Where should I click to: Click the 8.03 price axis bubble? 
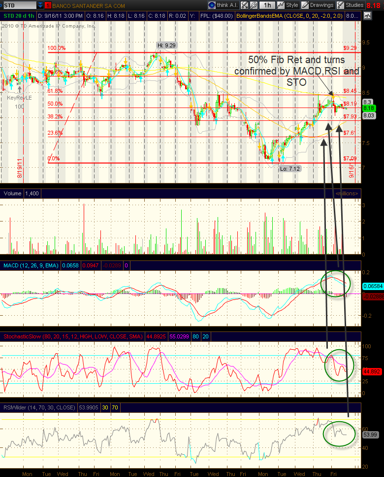tap(369, 115)
